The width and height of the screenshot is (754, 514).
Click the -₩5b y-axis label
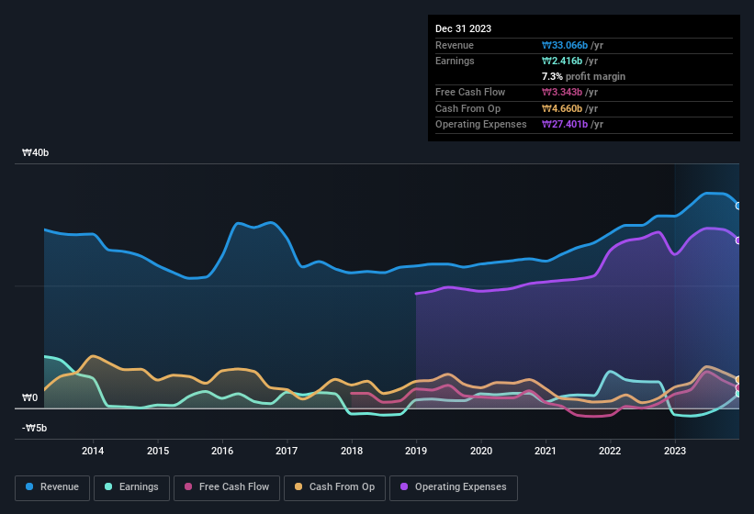pos(36,428)
